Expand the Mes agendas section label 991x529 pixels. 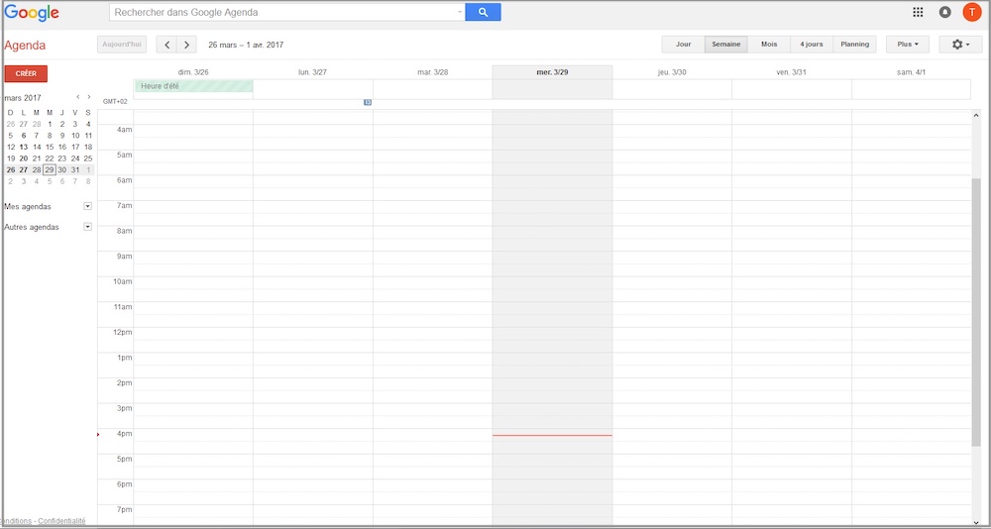pyautogui.click(x=28, y=207)
